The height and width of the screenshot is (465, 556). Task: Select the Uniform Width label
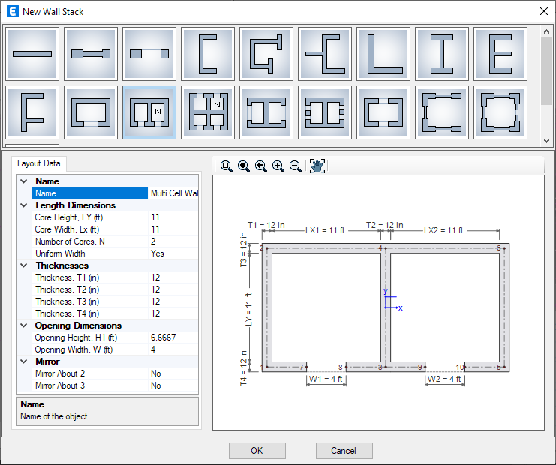click(x=60, y=253)
